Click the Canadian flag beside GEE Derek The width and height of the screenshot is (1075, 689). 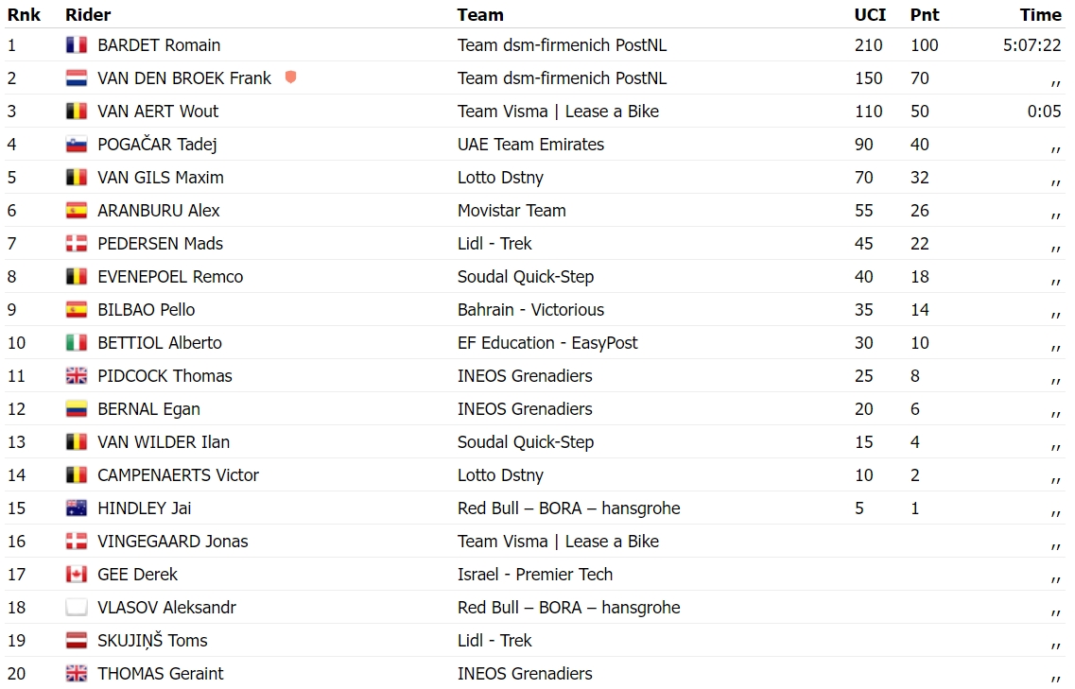pos(76,575)
